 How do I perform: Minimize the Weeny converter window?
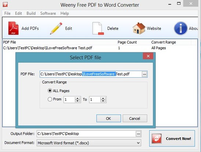coord(170,4)
